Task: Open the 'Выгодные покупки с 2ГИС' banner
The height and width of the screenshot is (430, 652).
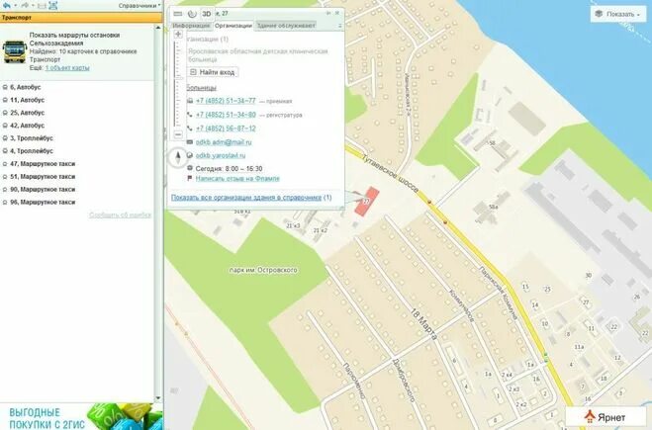Action: tap(81, 416)
